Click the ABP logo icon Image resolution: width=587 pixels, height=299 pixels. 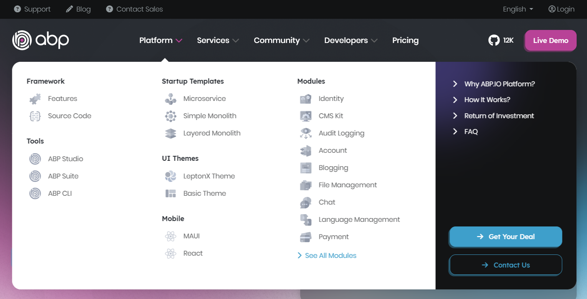click(22, 40)
